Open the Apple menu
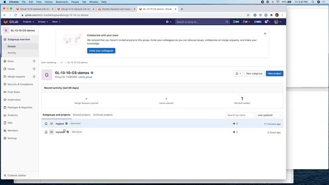 [x=5, y=2]
